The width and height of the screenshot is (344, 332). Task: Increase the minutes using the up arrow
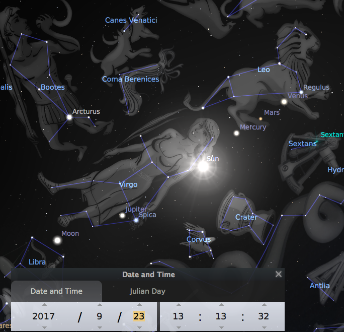pyautogui.click(x=221, y=305)
